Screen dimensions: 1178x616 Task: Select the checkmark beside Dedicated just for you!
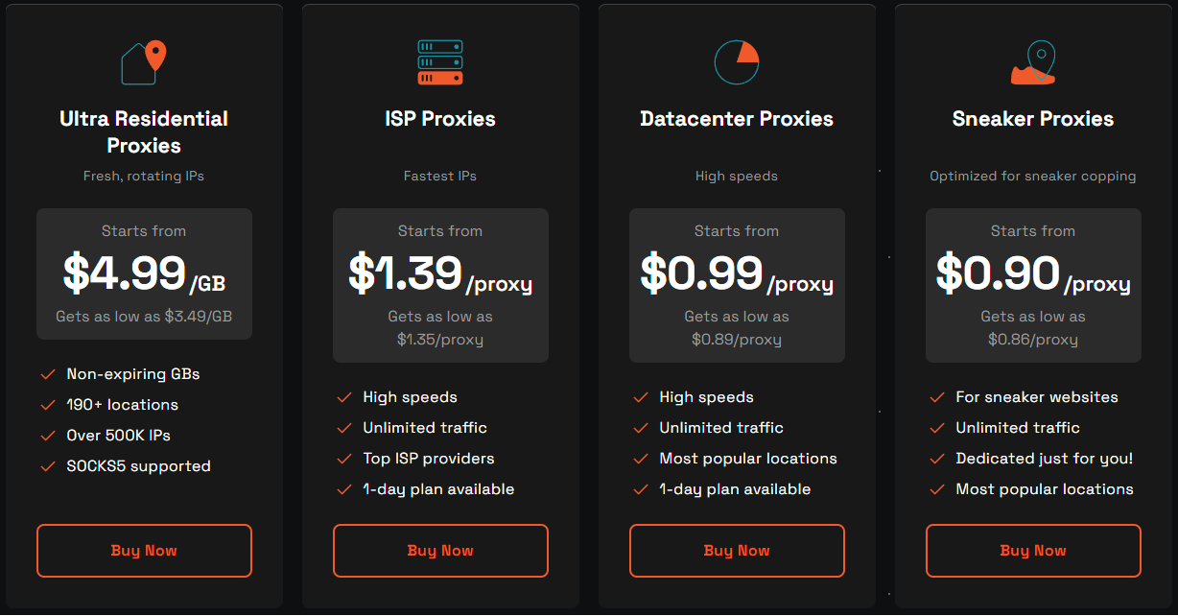(937, 458)
